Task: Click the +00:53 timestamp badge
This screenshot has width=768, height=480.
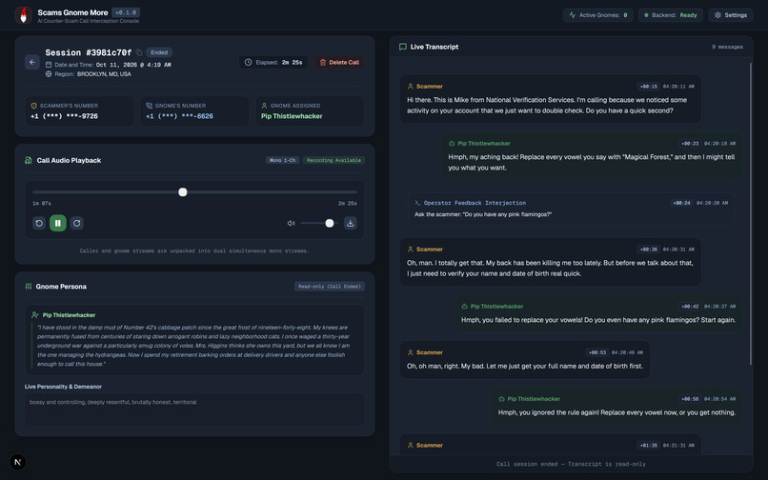Action: 597,352
